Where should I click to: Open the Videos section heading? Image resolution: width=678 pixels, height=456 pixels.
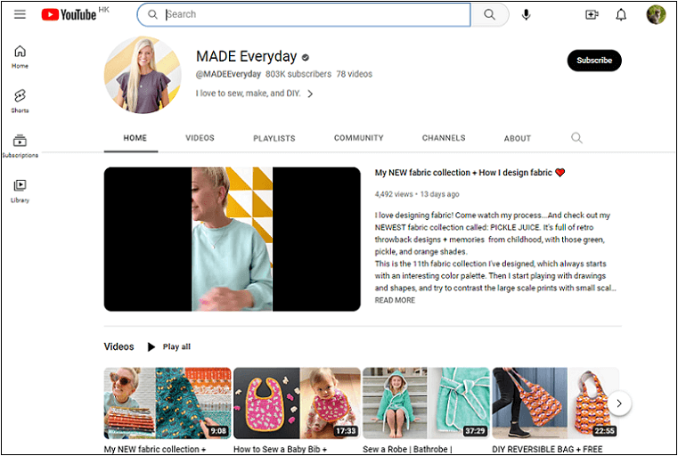click(118, 346)
